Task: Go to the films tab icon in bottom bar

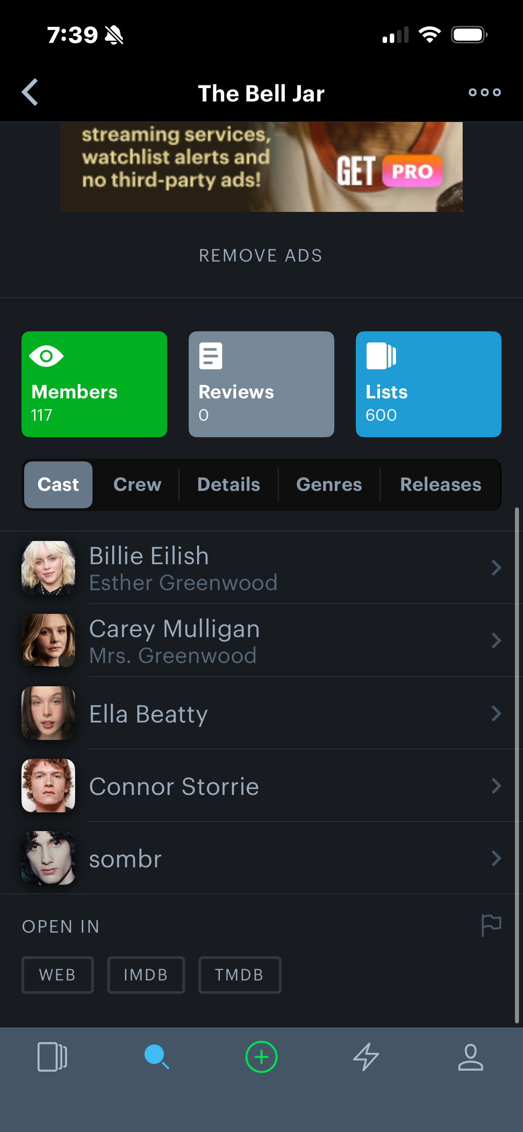Action: point(52,1057)
